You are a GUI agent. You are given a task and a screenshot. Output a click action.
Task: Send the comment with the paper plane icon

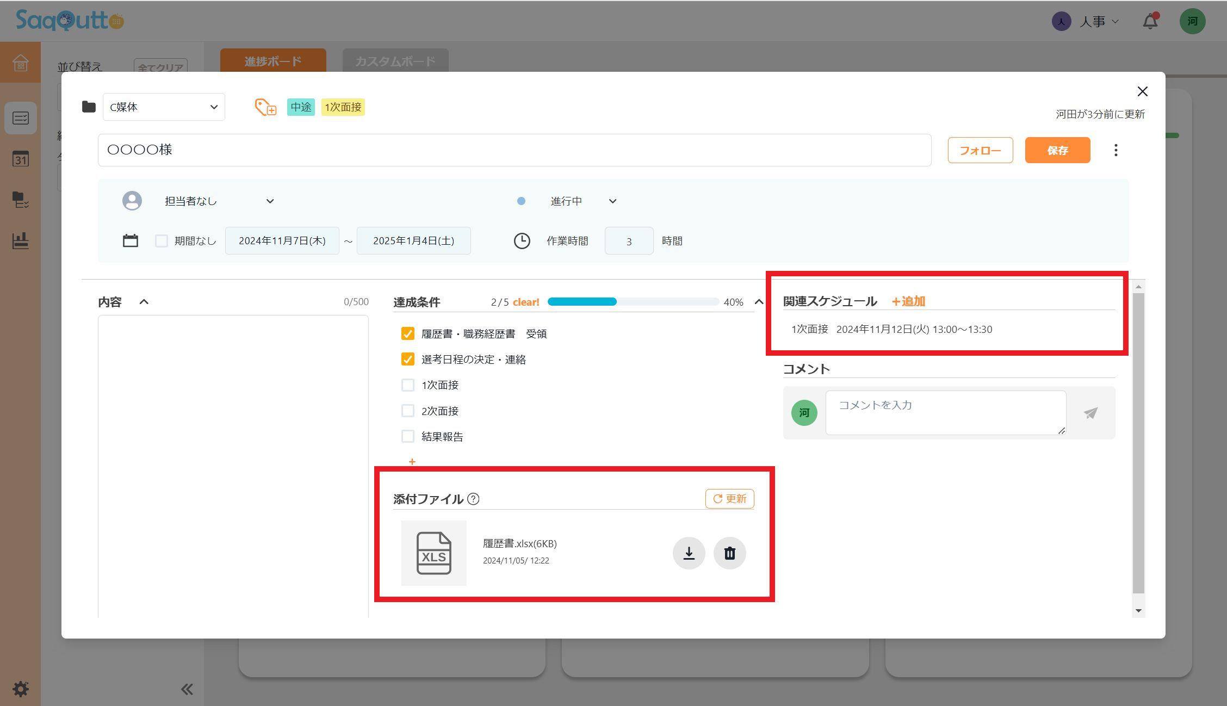(1090, 413)
